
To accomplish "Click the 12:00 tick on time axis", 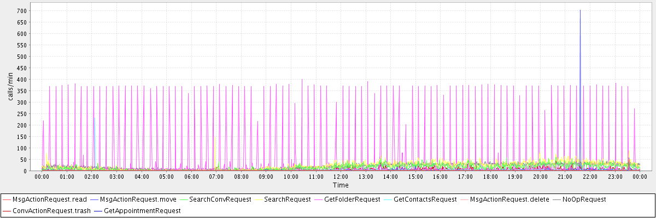I will click(341, 177).
